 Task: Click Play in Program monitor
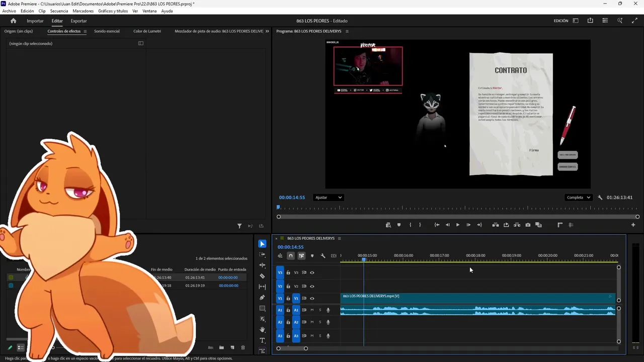pyautogui.click(x=457, y=225)
